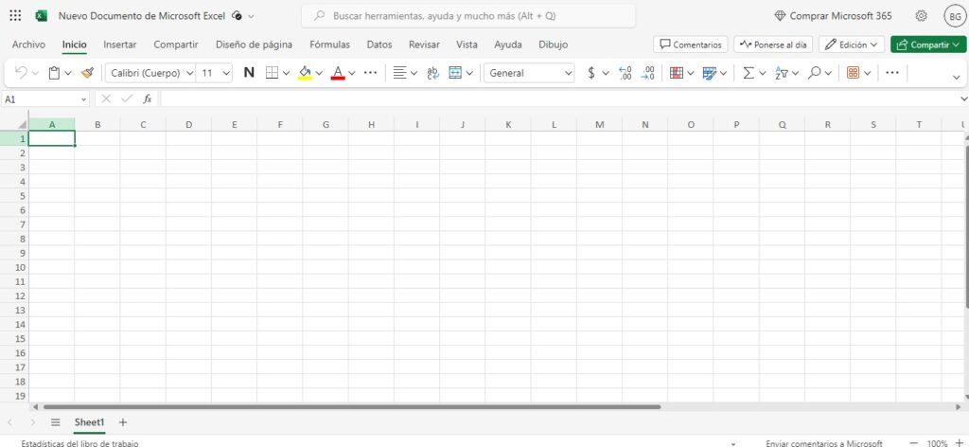969x447 pixels.
Task: Switch to the Datos tab
Action: tap(379, 45)
